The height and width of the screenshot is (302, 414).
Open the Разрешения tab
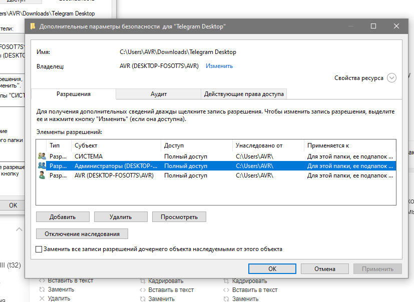74,94
